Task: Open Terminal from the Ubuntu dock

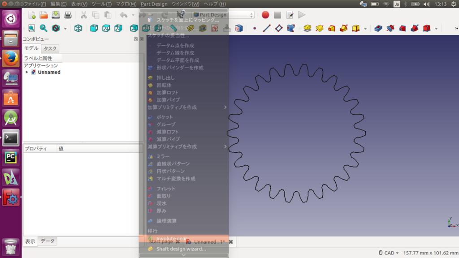Action: tap(11, 138)
